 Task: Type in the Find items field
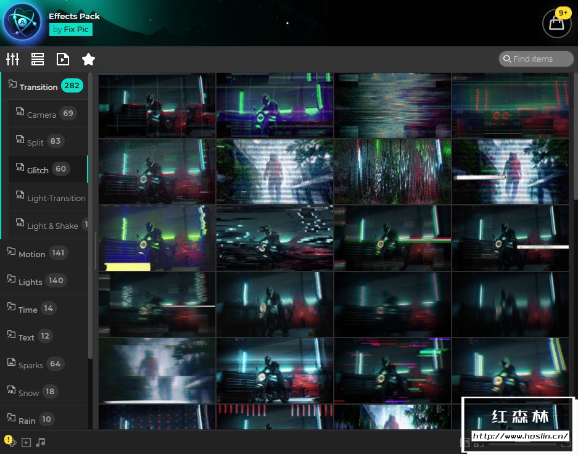(536, 59)
